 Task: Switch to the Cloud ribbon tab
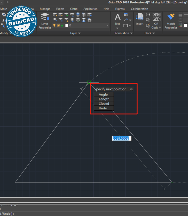click(74, 9)
